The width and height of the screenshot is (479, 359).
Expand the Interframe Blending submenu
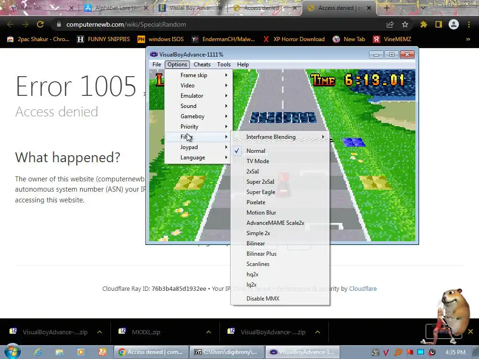pyautogui.click(x=280, y=137)
